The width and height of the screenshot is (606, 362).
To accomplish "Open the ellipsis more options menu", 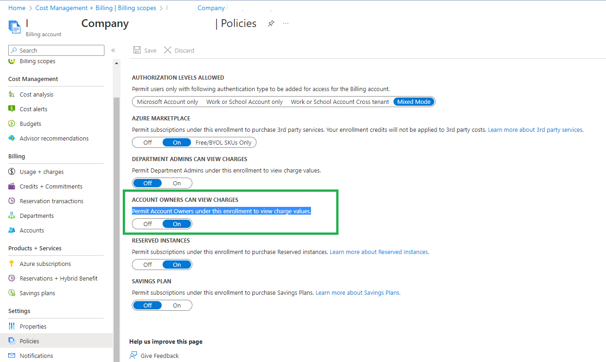I will (x=286, y=23).
